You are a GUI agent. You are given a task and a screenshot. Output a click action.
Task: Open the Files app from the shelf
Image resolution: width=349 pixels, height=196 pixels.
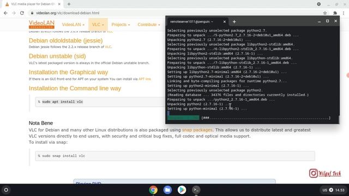(x=167, y=190)
